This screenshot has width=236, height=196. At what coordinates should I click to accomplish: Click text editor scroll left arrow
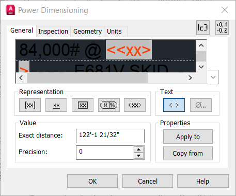point(21,78)
